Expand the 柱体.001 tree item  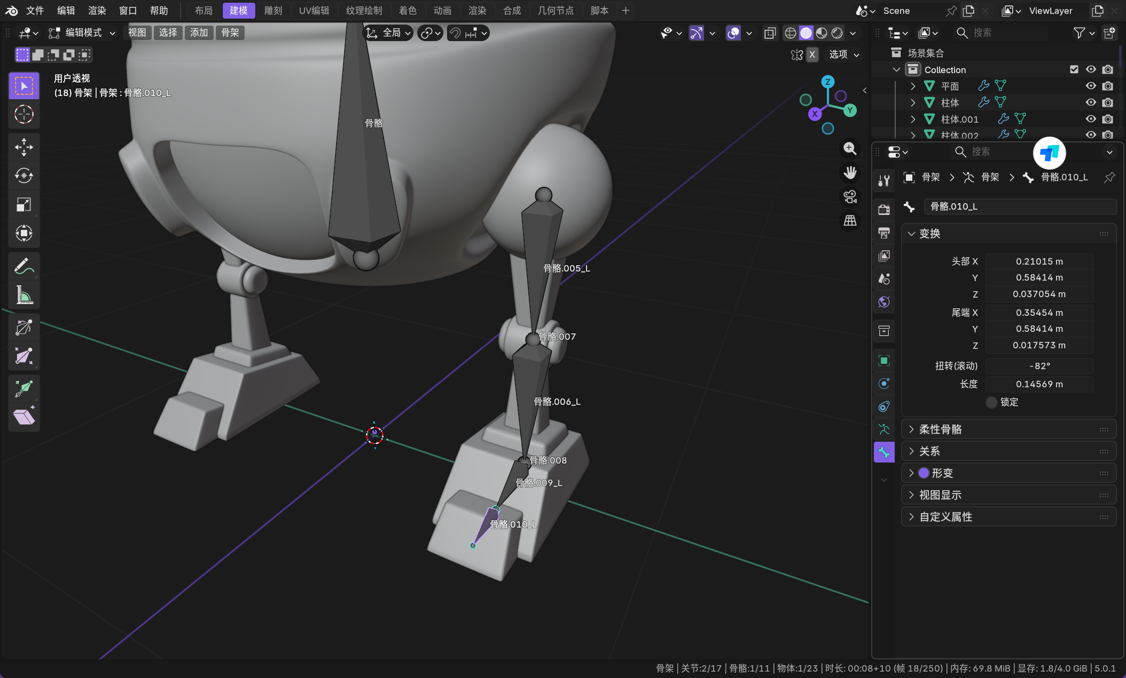913,119
